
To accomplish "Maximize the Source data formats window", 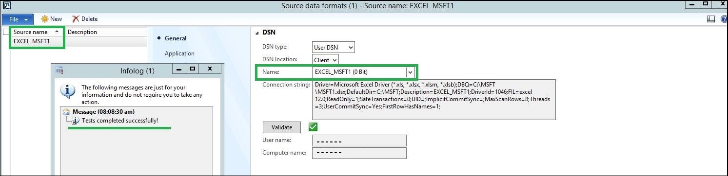I will (x=706, y=4).
